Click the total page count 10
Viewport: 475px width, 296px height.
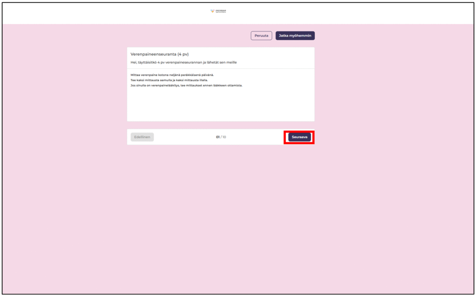click(224, 137)
